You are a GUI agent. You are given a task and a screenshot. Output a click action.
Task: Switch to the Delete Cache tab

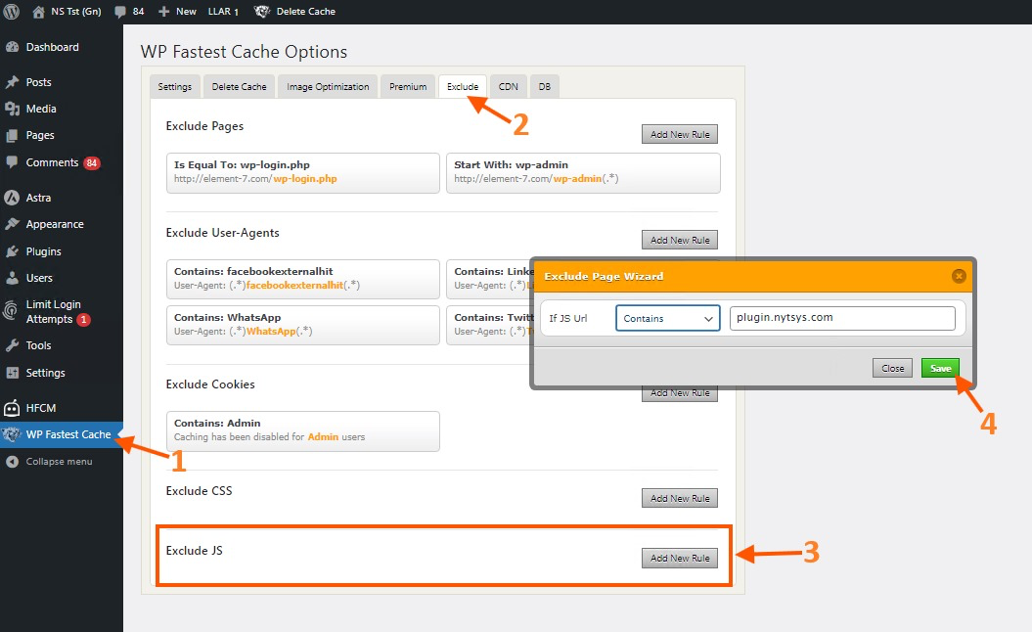[239, 87]
